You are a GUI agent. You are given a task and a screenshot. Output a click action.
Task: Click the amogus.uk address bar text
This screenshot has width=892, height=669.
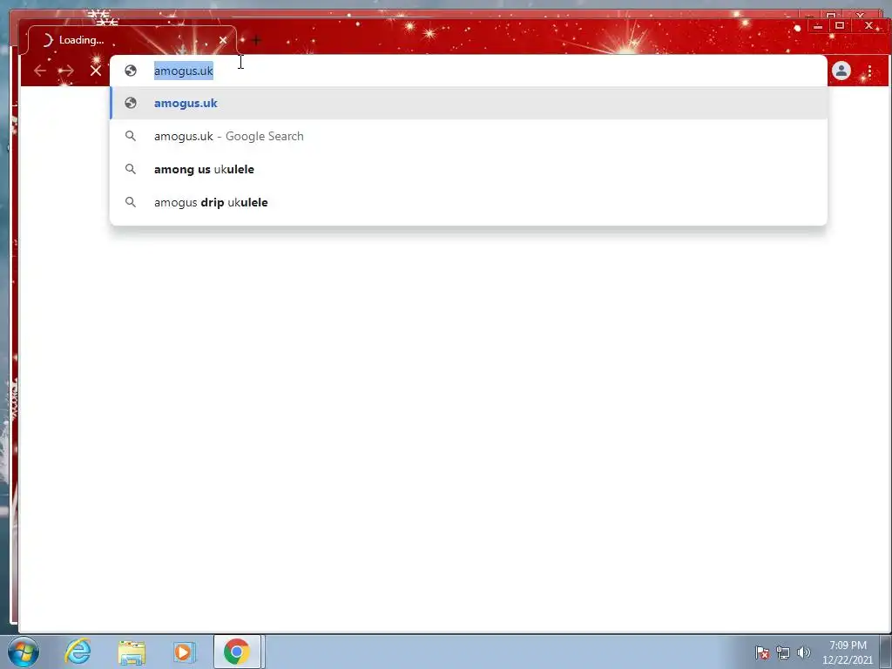pyautogui.click(x=183, y=71)
